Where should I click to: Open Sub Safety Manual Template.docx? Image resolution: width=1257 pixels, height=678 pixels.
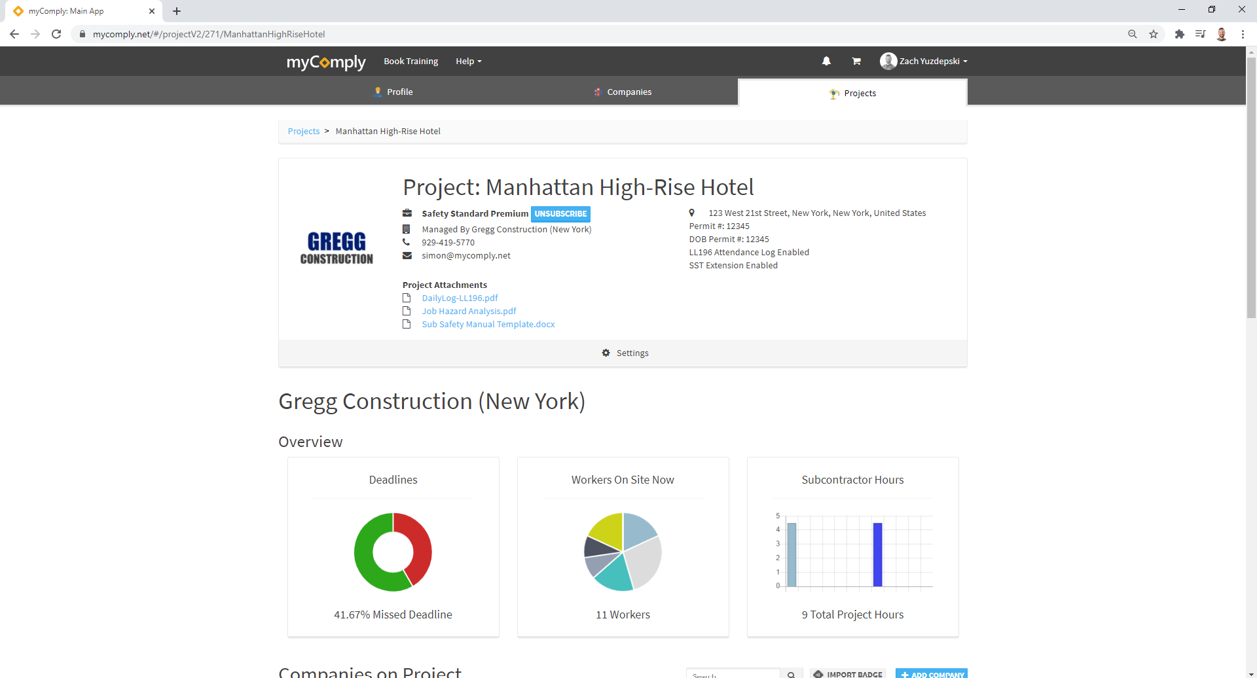[x=488, y=324]
